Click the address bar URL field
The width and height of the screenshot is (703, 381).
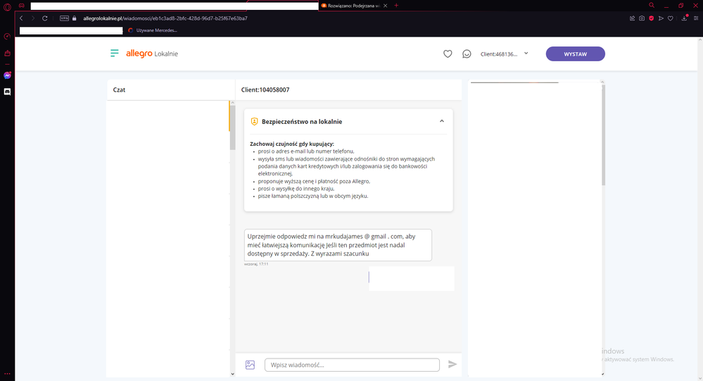tap(165, 18)
